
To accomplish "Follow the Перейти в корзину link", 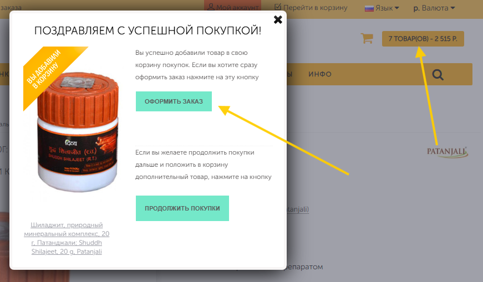I will coord(315,7).
